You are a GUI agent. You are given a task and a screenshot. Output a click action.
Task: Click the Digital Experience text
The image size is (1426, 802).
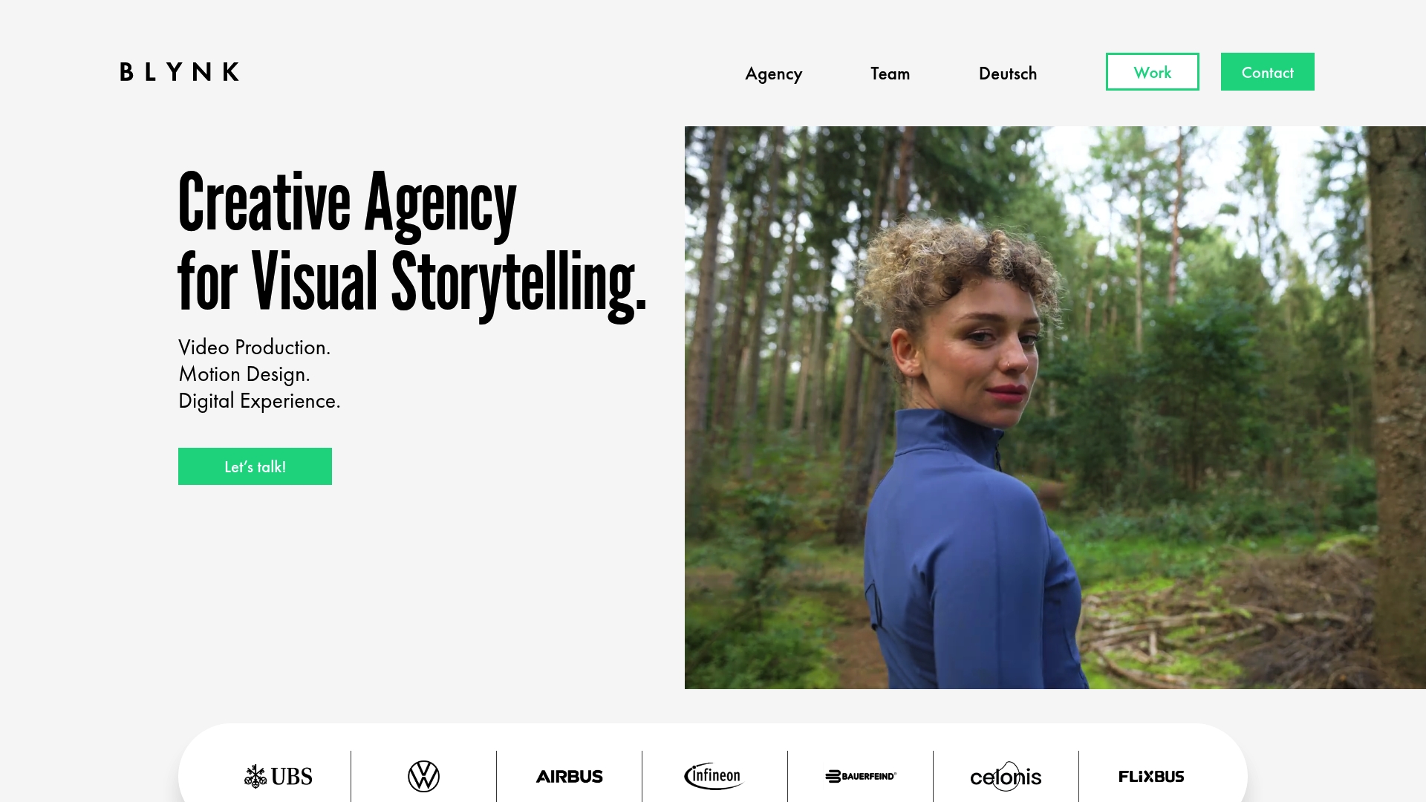click(x=259, y=401)
